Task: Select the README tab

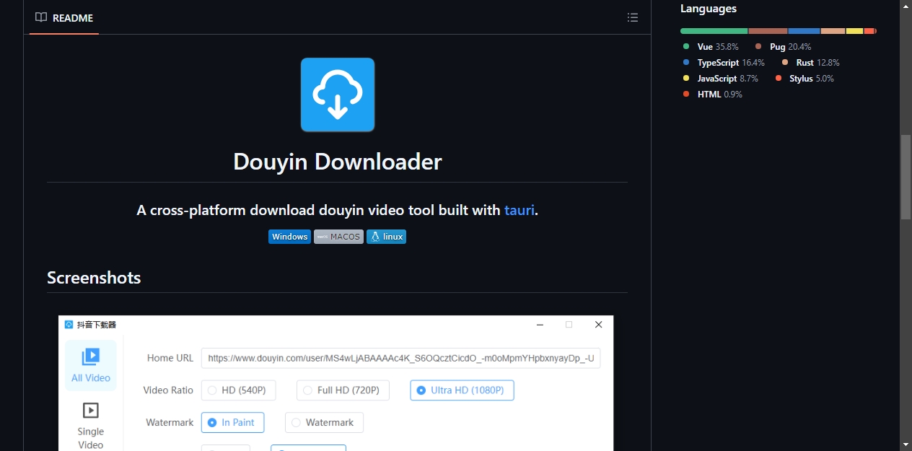Action: (x=64, y=17)
